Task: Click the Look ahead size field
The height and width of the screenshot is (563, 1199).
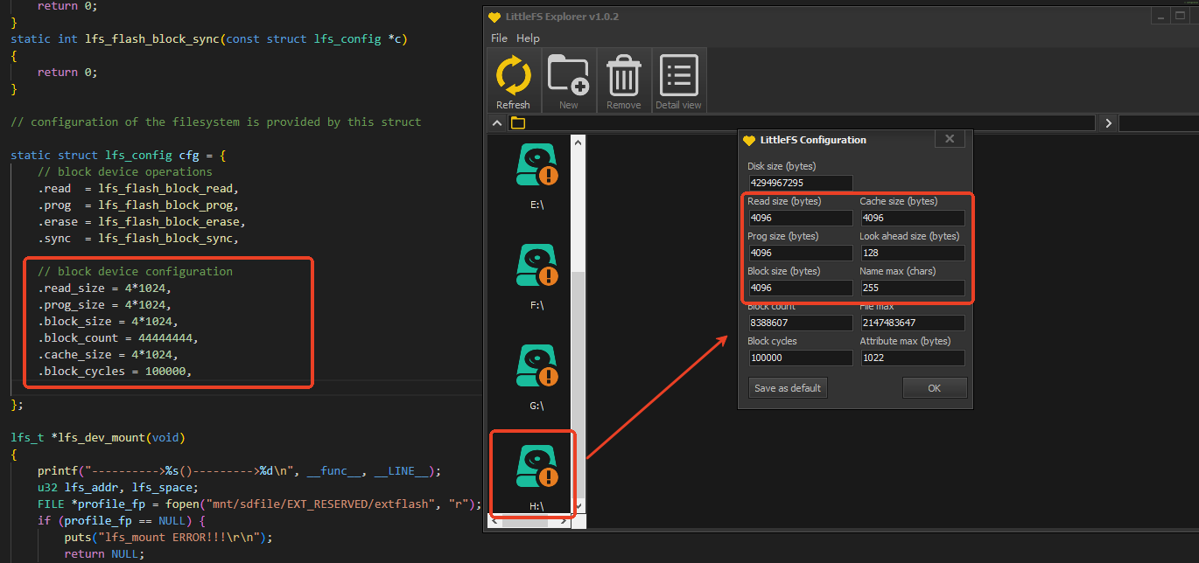Action: pyautogui.click(x=913, y=253)
